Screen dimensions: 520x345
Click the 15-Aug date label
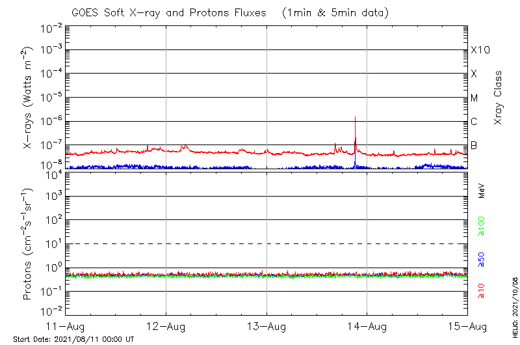tap(467, 325)
